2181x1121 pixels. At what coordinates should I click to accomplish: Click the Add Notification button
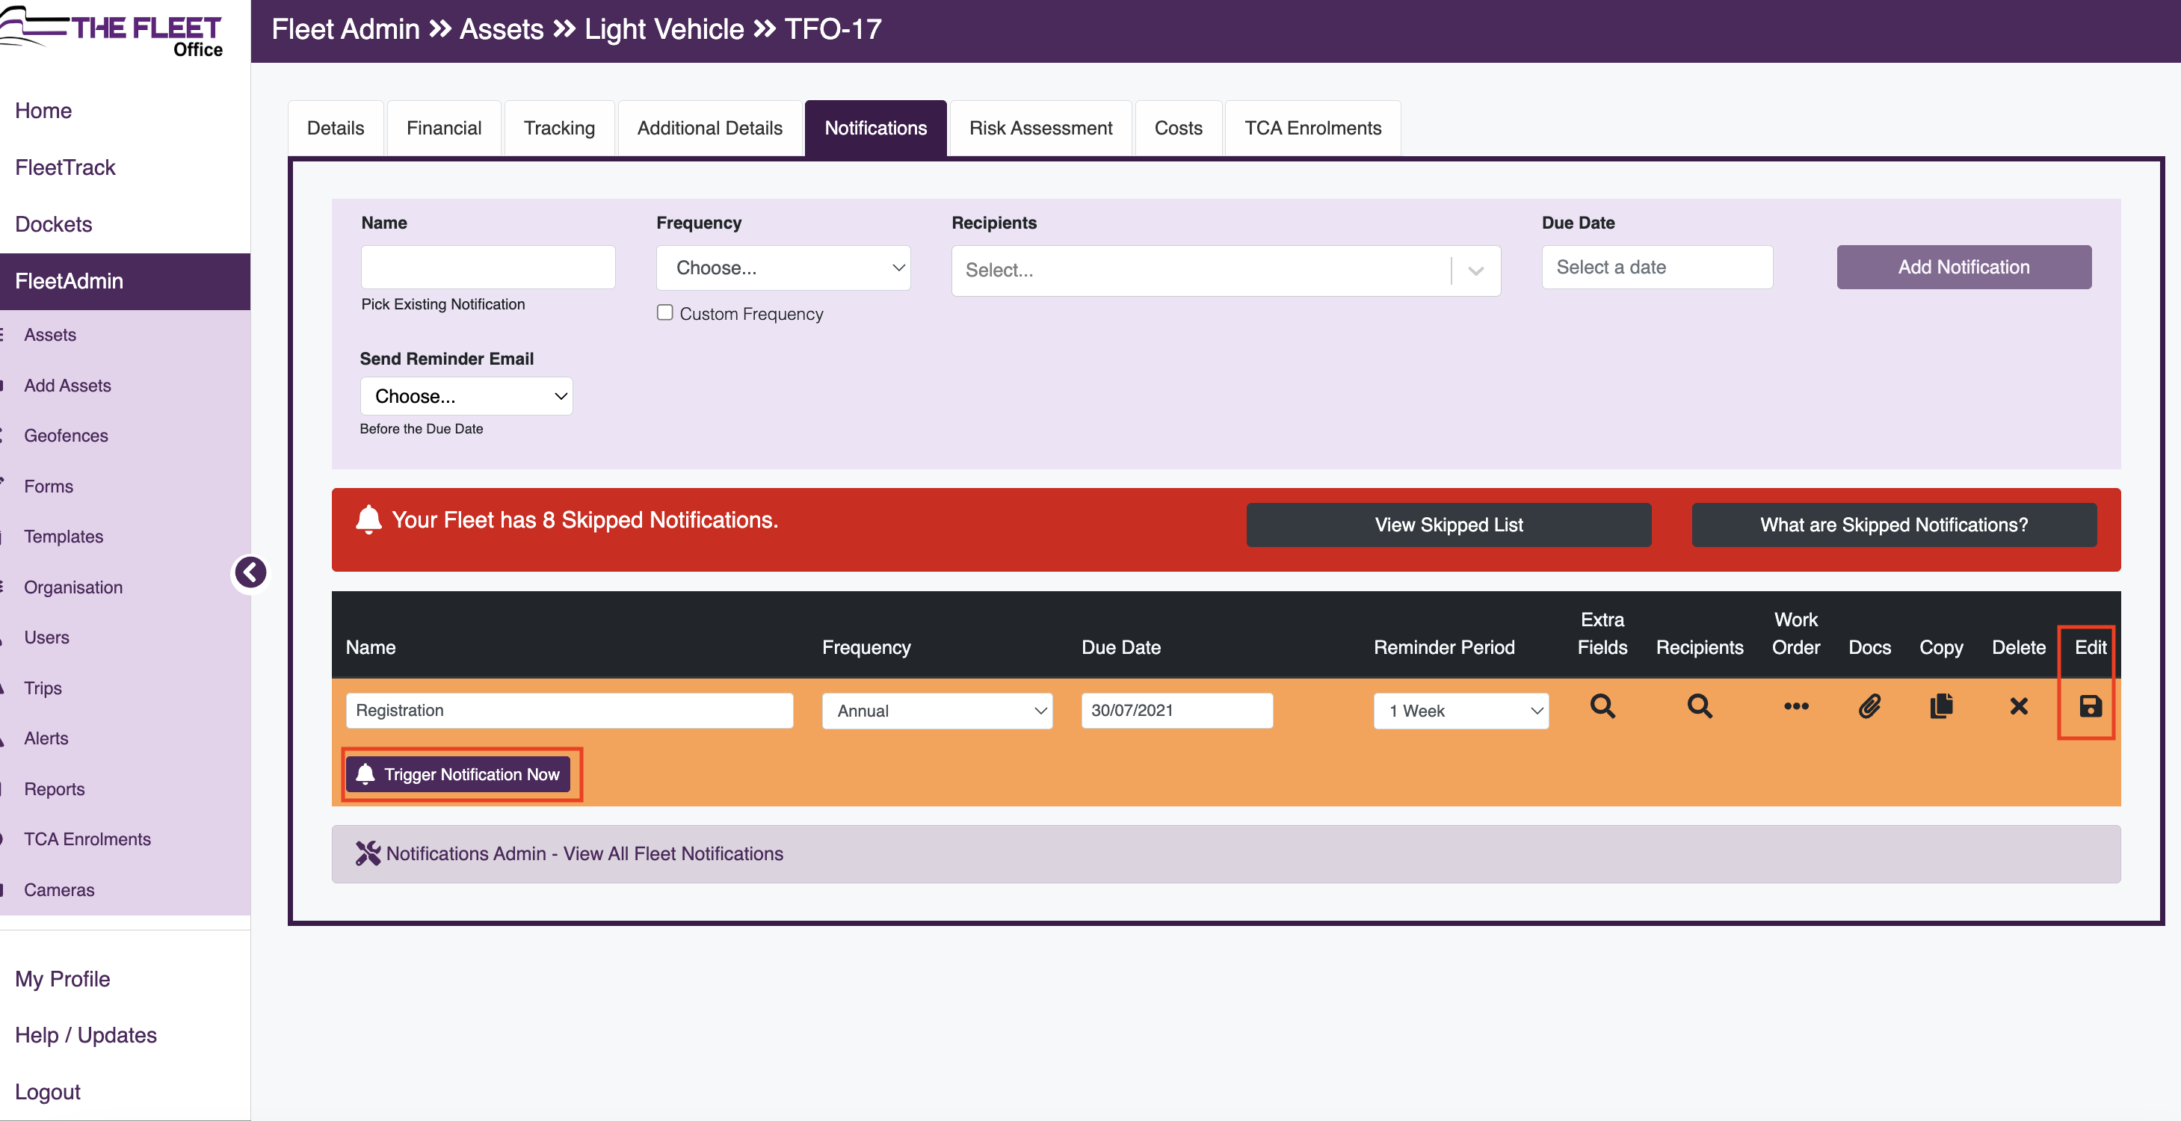pyautogui.click(x=1963, y=267)
